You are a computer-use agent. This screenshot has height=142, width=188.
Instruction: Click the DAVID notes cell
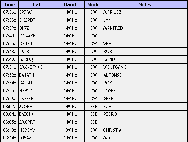(145, 59)
